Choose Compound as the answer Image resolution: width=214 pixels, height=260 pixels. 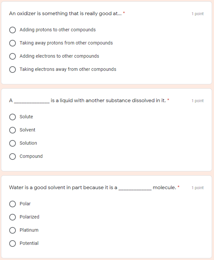tap(13, 157)
